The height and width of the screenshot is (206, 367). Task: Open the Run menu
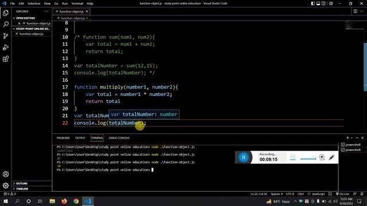pyautogui.click(x=65, y=3)
